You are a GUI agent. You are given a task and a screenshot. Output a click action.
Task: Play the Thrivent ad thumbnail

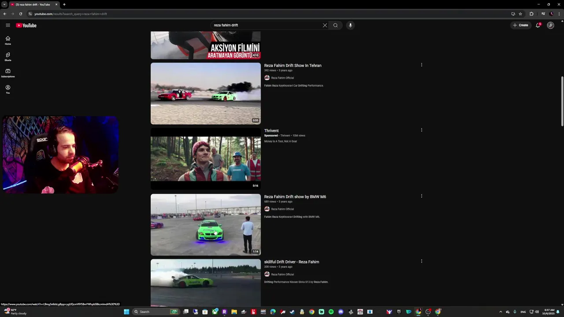(206, 159)
